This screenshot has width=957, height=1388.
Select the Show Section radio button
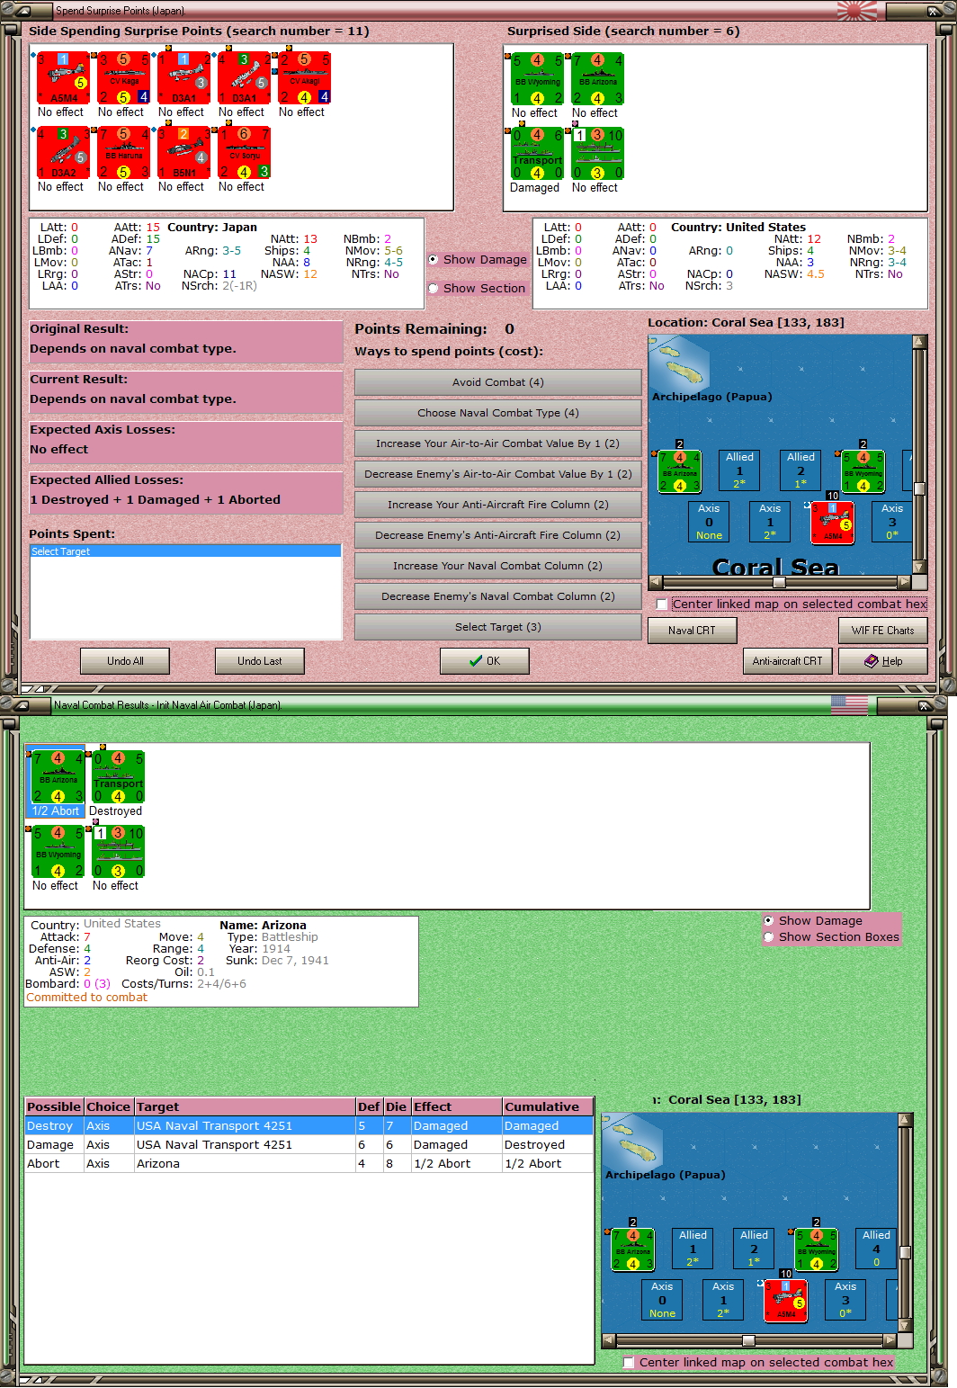coord(433,288)
